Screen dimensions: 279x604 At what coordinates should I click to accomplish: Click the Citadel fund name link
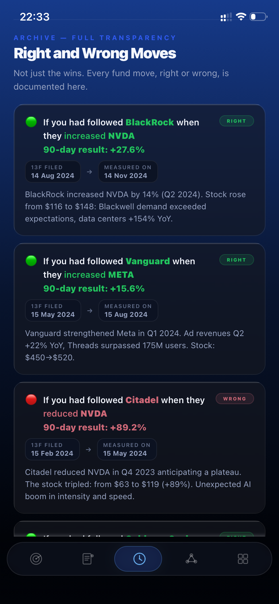(x=142, y=400)
